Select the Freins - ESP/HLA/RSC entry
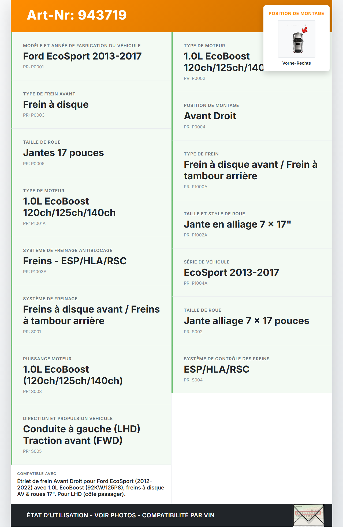Screen dimensions: 343x527 coord(75,261)
